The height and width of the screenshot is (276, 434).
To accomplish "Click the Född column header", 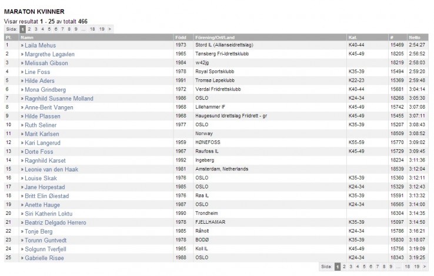I will 181,37.
